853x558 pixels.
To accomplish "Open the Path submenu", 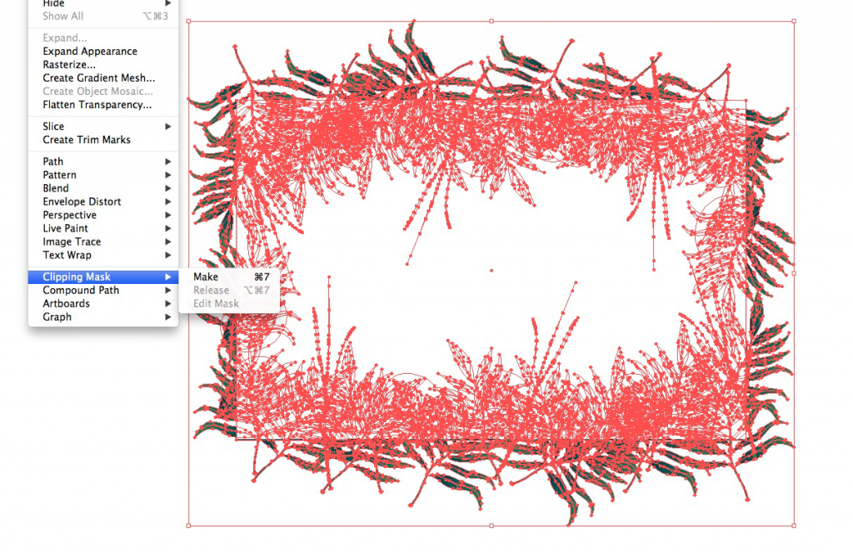I will [x=102, y=162].
